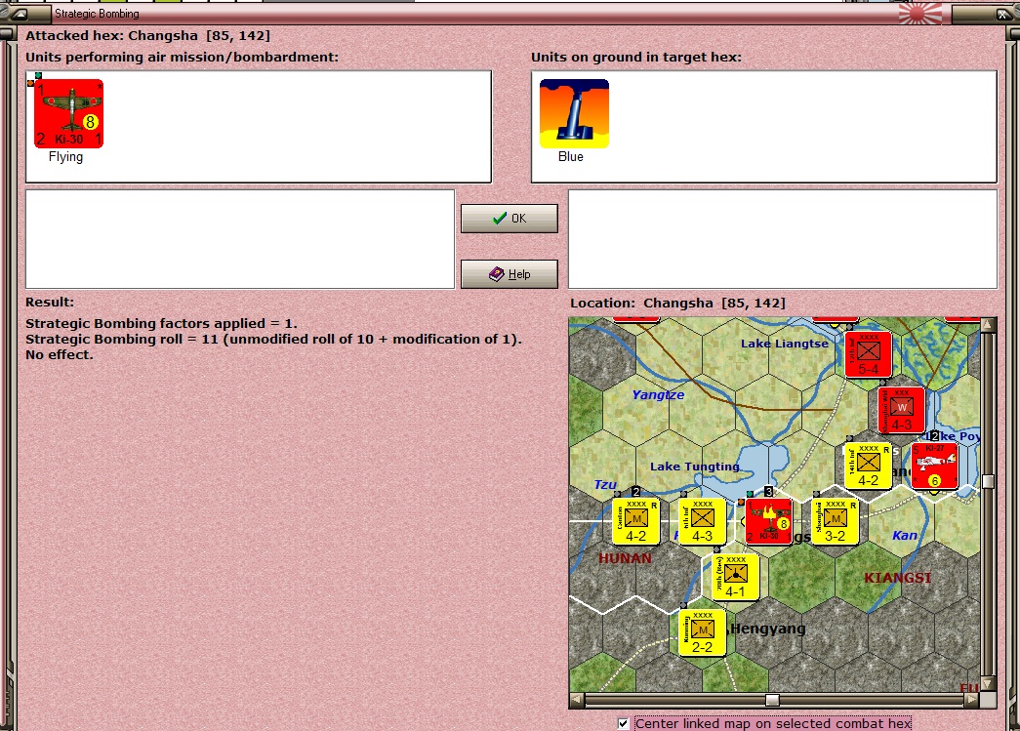Toggle Center linked map on selected combat hex
Image resolution: width=1020 pixels, height=731 pixels.
(x=623, y=723)
